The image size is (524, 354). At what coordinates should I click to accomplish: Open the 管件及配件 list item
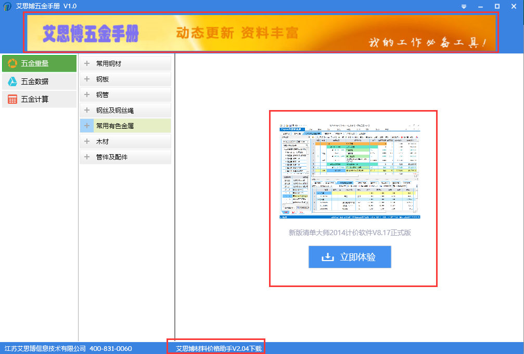111,157
